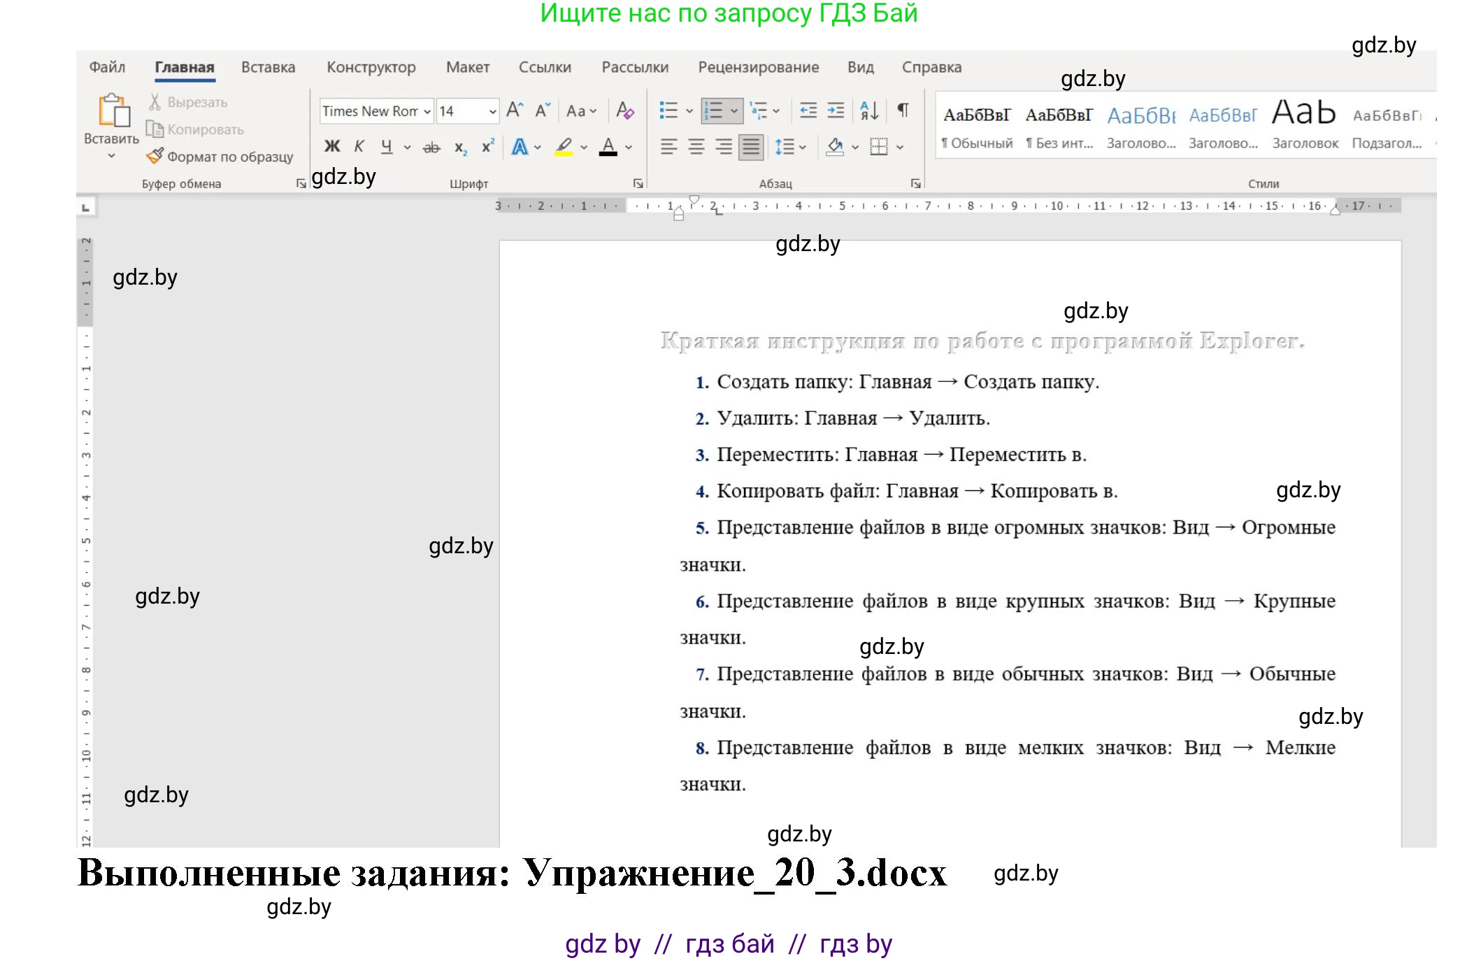Click the Cut (Вырезать) scissors icon
This screenshot has height=961, width=1460.
point(155,102)
